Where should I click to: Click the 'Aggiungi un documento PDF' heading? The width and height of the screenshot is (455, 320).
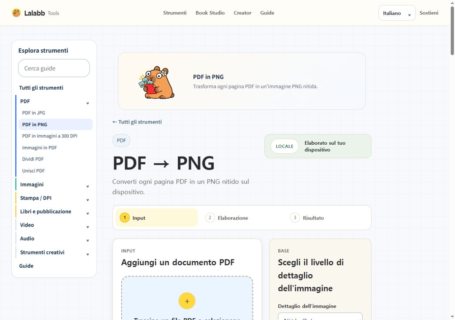point(178,262)
